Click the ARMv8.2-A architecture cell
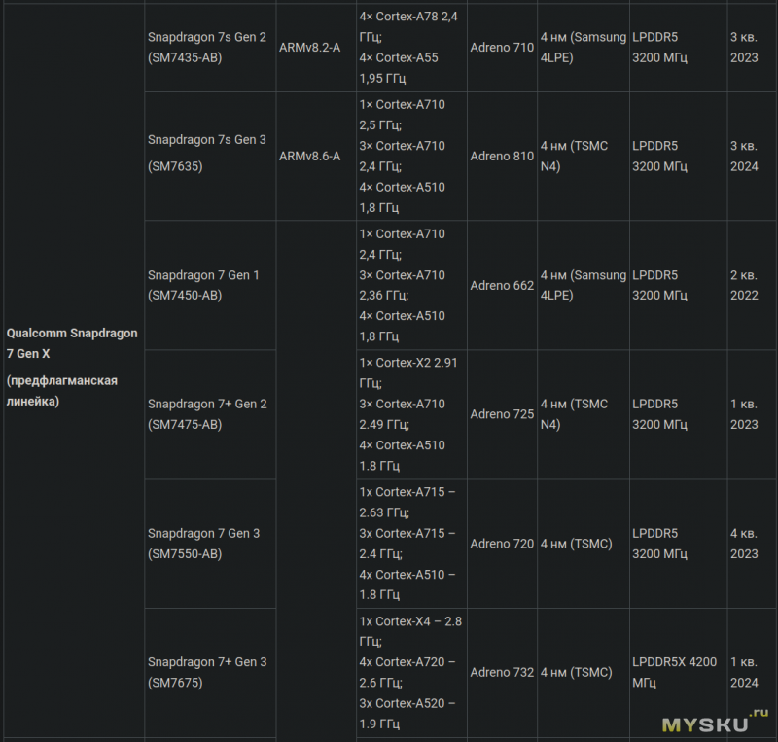 [x=309, y=48]
